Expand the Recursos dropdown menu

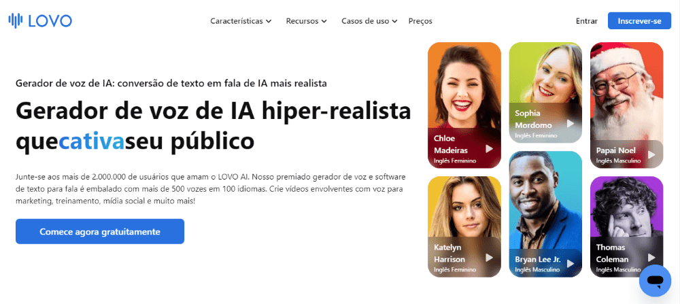(x=306, y=21)
